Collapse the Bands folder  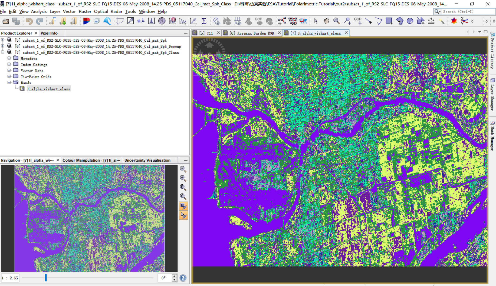point(9,82)
